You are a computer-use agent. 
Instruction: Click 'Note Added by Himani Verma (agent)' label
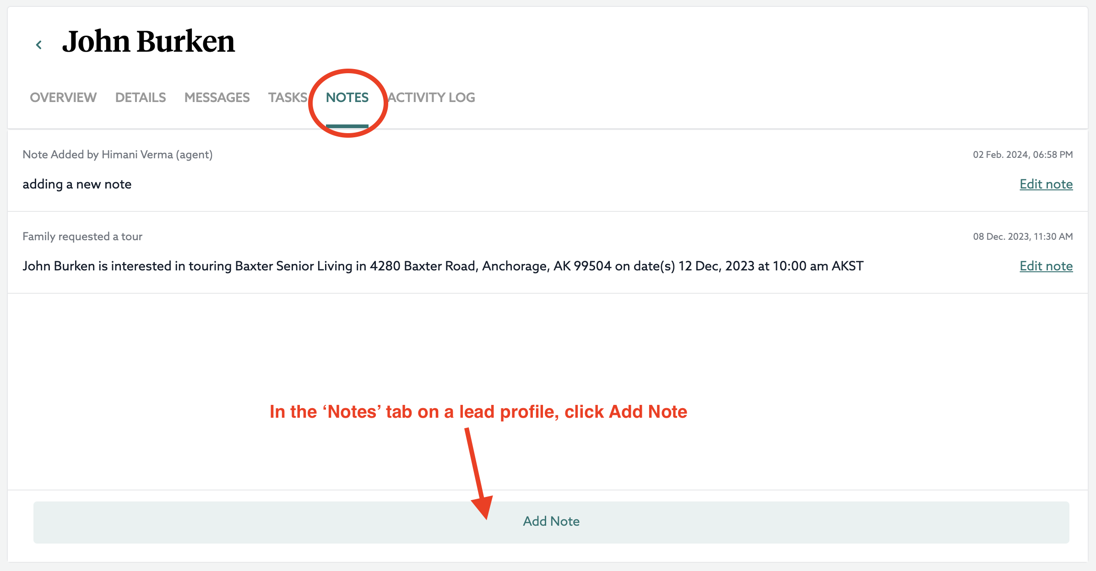coord(118,154)
